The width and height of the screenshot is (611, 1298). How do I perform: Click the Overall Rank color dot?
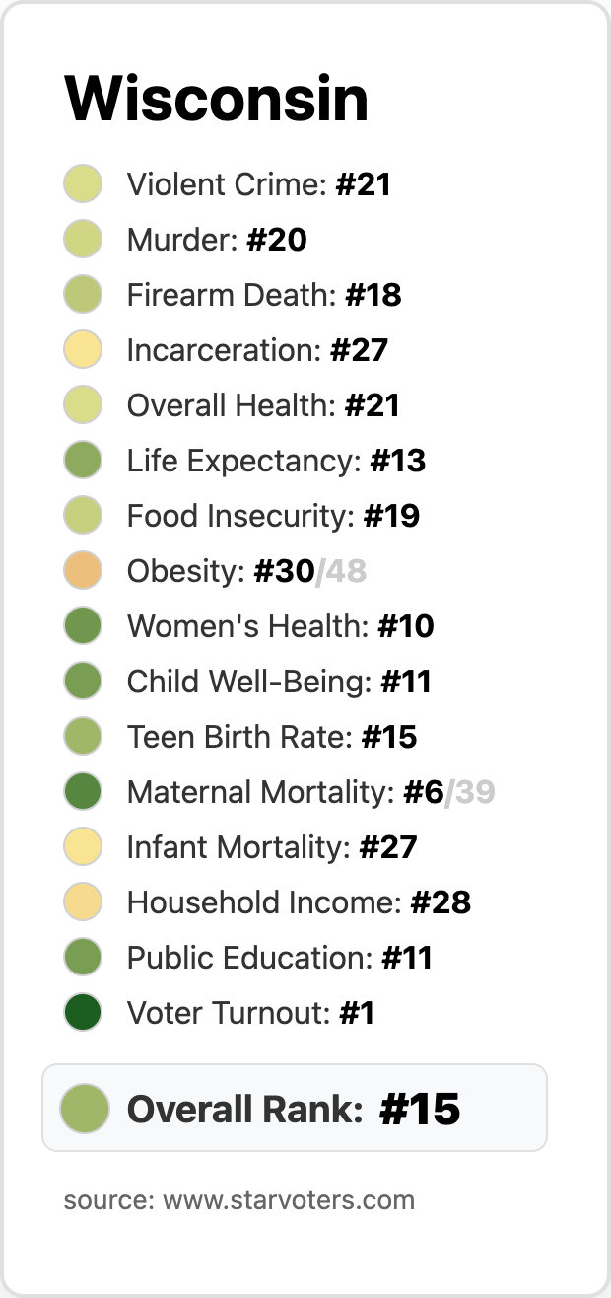(x=84, y=1109)
